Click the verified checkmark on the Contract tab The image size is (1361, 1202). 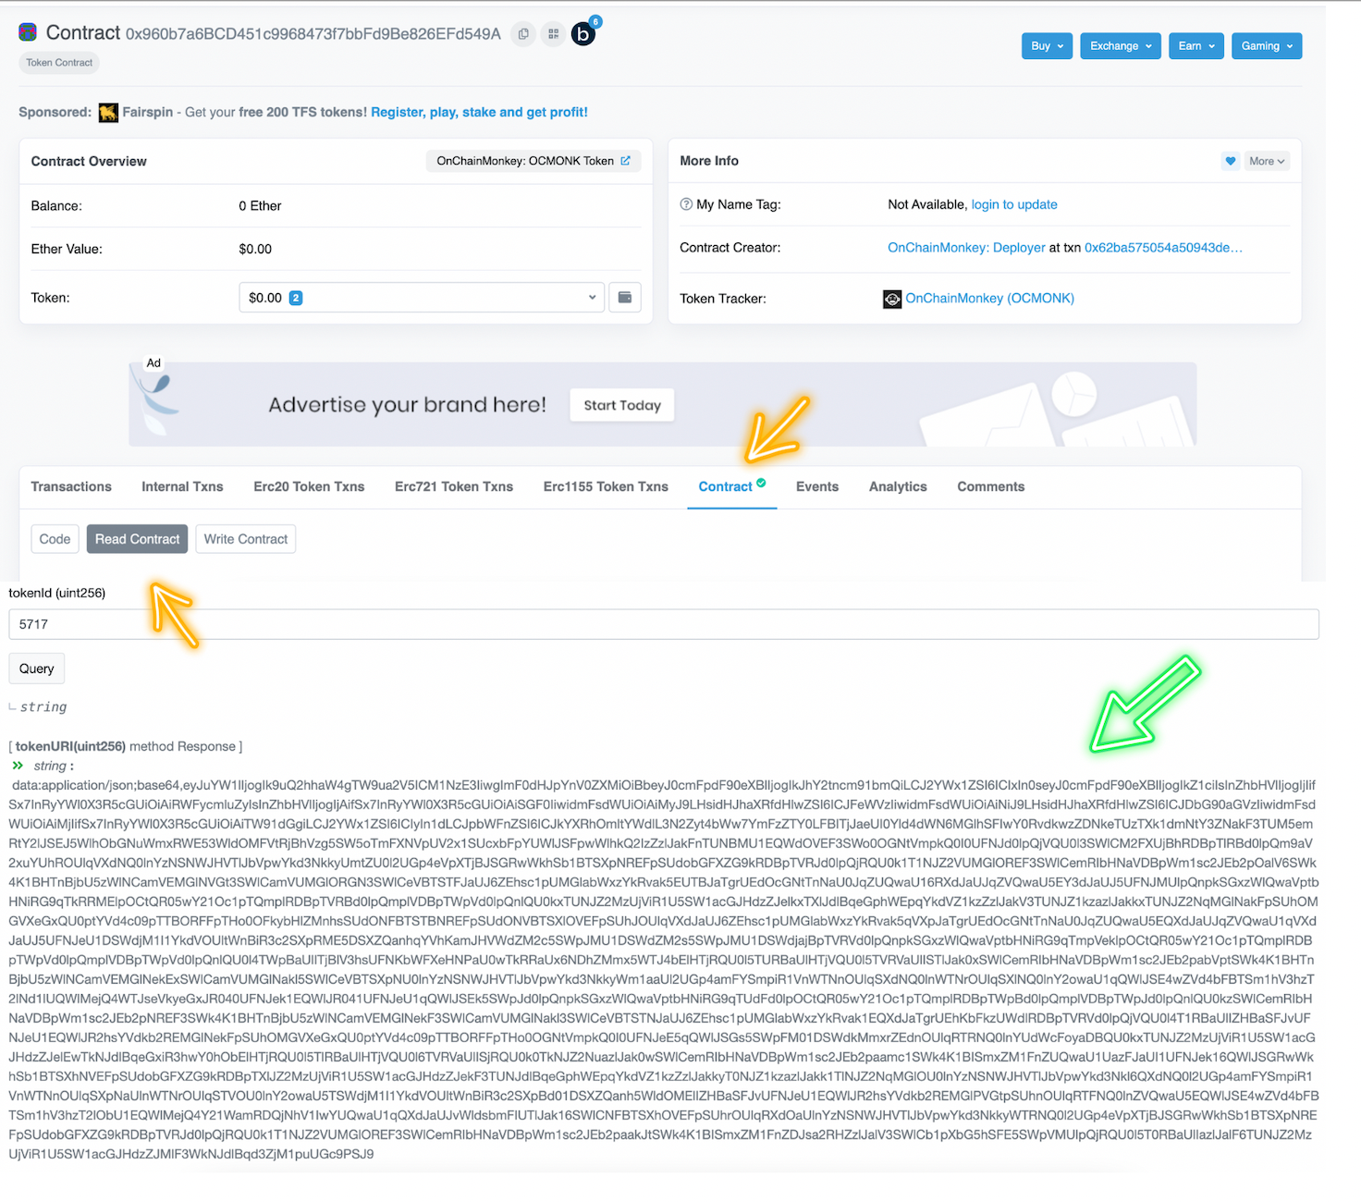tap(761, 483)
